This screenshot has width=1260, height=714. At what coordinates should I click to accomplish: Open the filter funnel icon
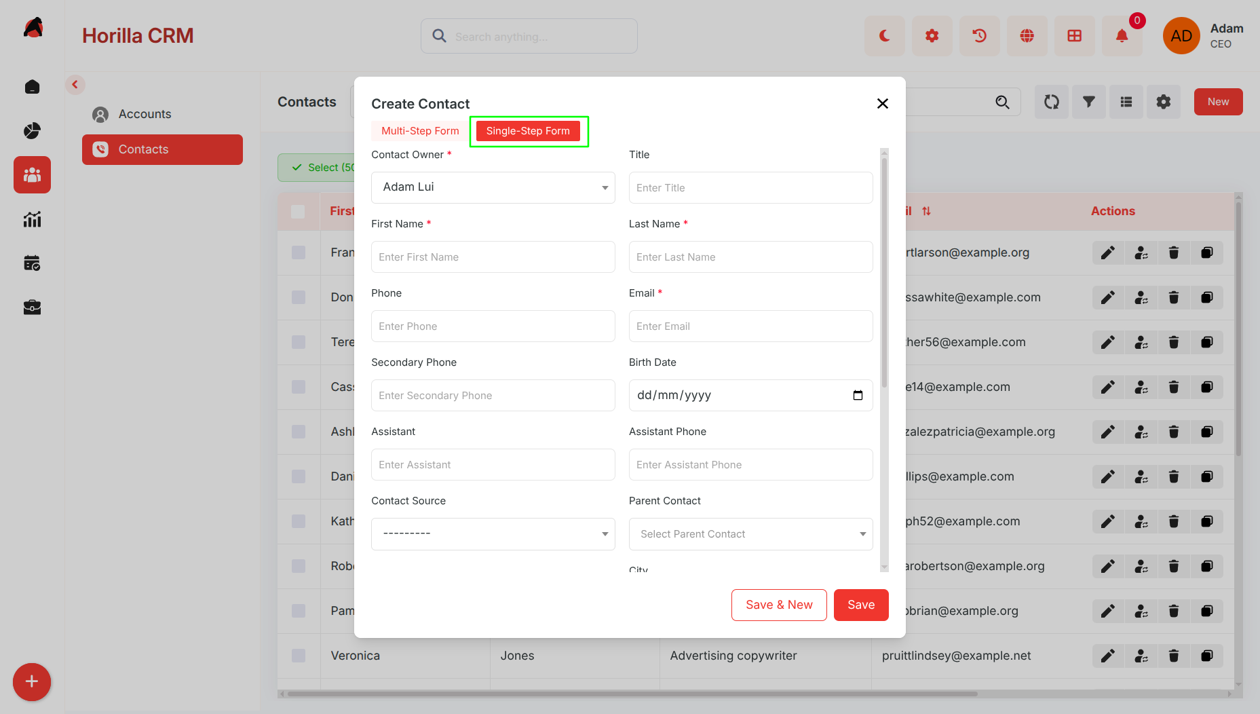(1088, 102)
